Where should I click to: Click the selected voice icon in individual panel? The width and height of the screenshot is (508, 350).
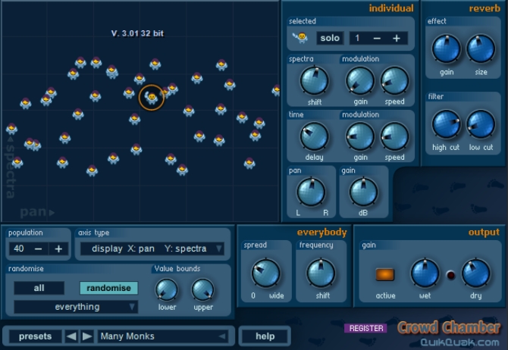(300, 38)
